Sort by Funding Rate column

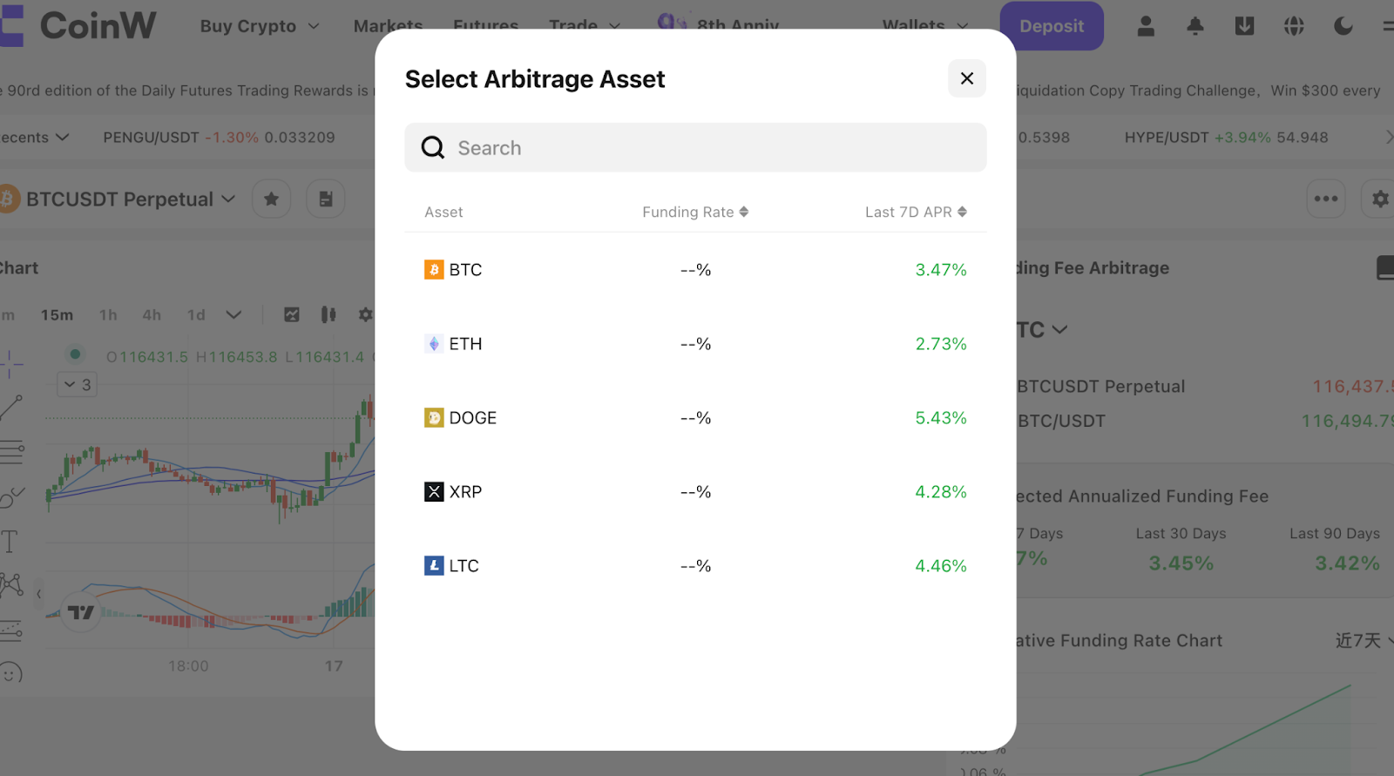coord(695,212)
